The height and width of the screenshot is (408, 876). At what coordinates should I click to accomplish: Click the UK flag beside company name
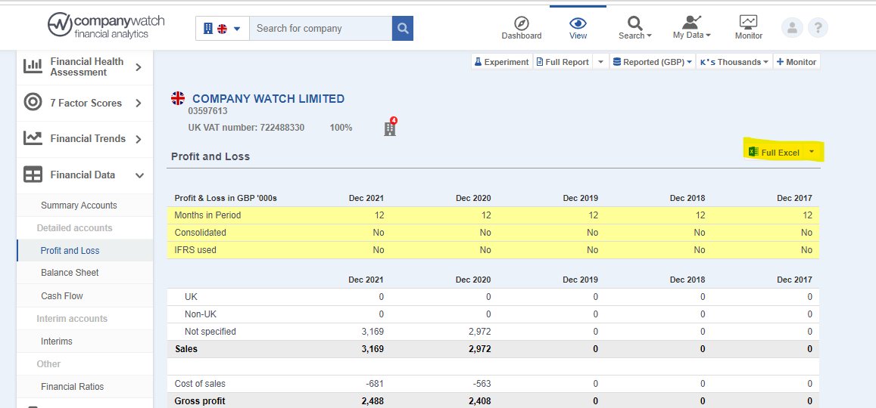[x=178, y=99]
